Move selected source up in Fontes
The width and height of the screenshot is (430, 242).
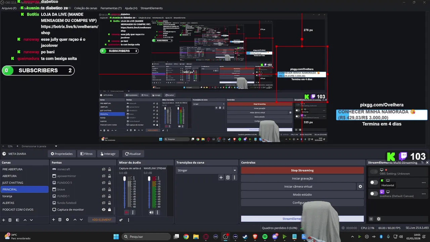tap(75, 219)
